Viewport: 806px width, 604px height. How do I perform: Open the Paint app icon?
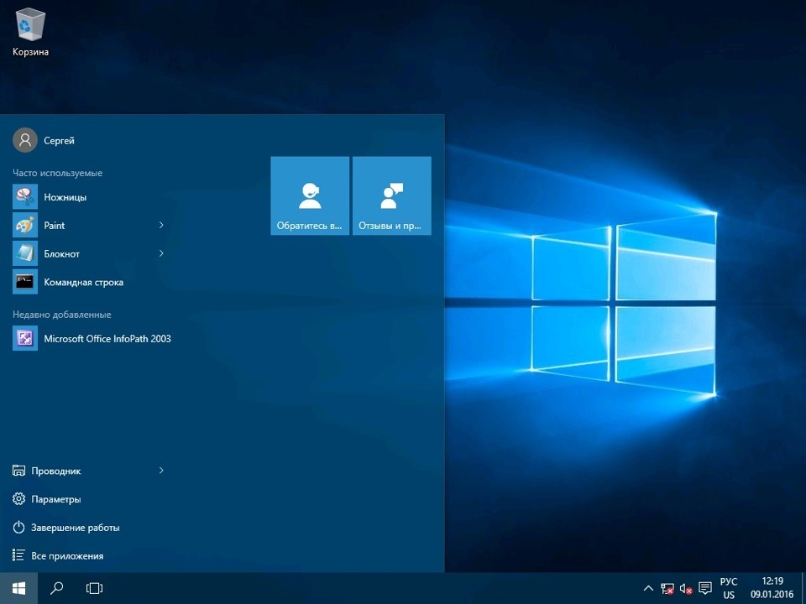[x=25, y=226]
